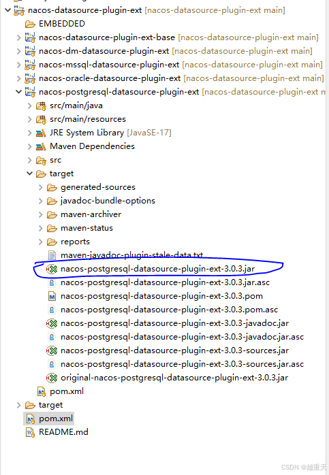Collapse the nacos-datasource-plugin-ext root project
Viewport: 329px width, 475px height.
pos(8,10)
